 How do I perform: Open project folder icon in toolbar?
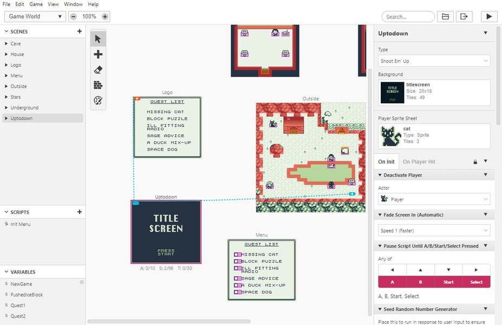tap(445, 17)
